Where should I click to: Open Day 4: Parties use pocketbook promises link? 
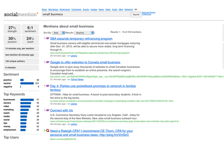[93, 88]
